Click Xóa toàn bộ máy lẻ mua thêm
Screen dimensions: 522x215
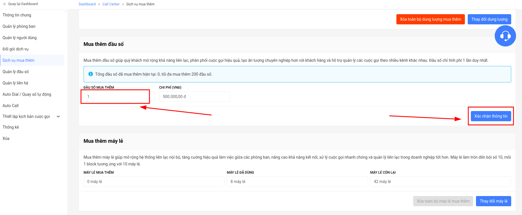(x=443, y=201)
